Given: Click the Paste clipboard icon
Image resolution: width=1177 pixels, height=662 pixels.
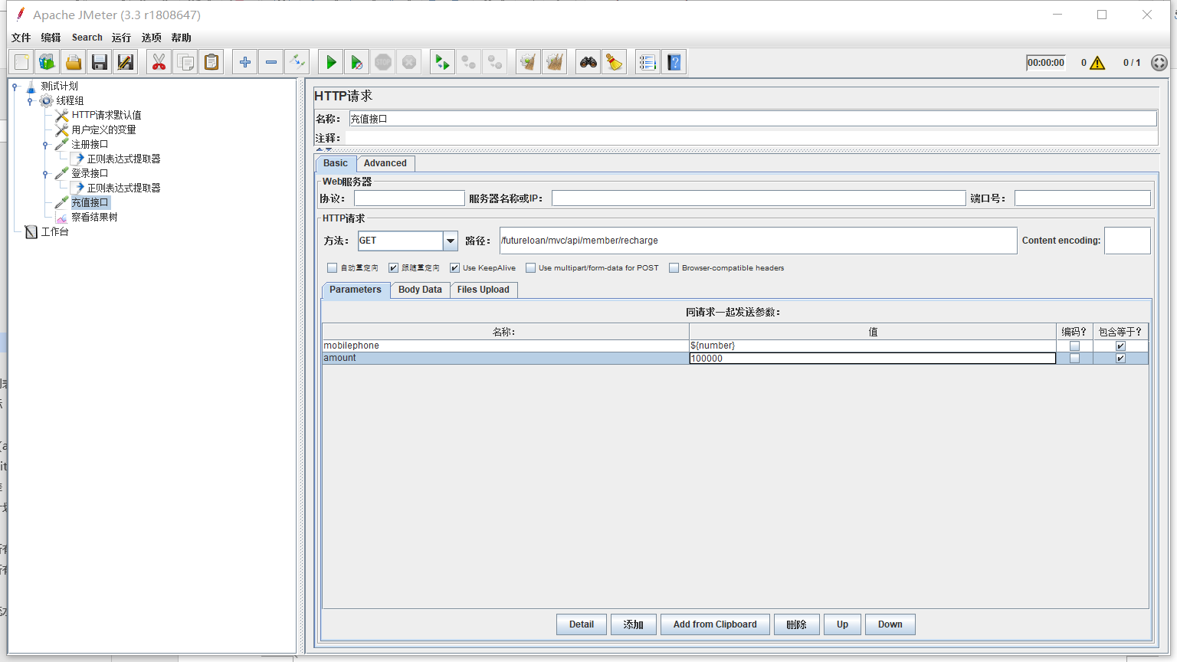Looking at the screenshot, I should click(x=211, y=62).
